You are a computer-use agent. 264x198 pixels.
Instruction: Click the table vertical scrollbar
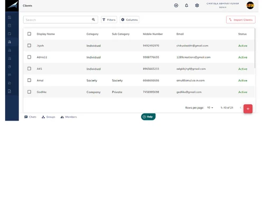point(254,49)
